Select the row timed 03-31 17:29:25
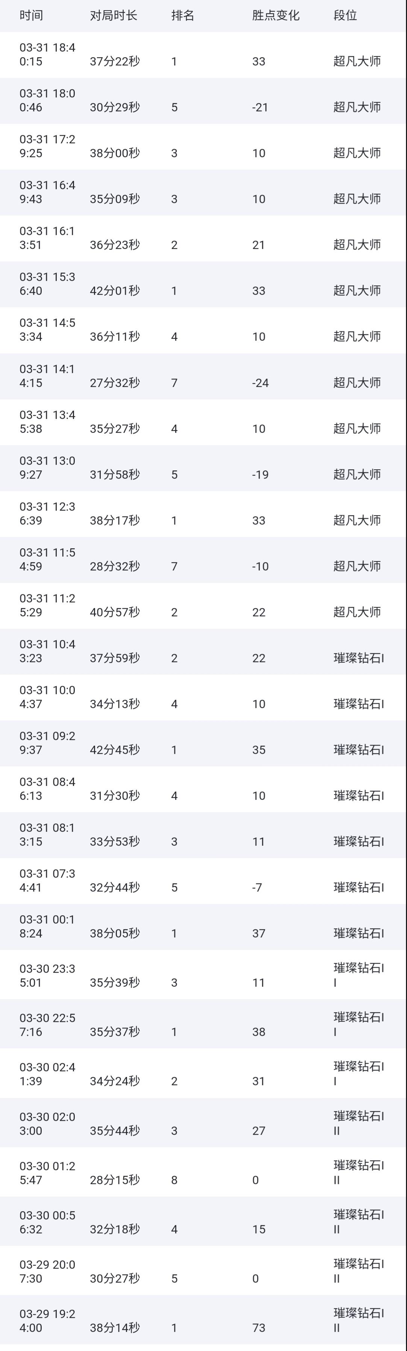Image resolution: width=407 pixels, height=1351 pixels. click(204, 147)
